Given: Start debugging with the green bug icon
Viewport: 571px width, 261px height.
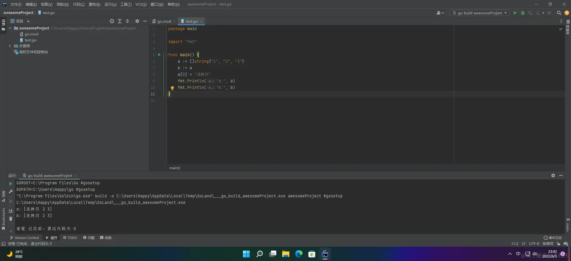Looking at the screenshot, I should (x=523, y=13).
